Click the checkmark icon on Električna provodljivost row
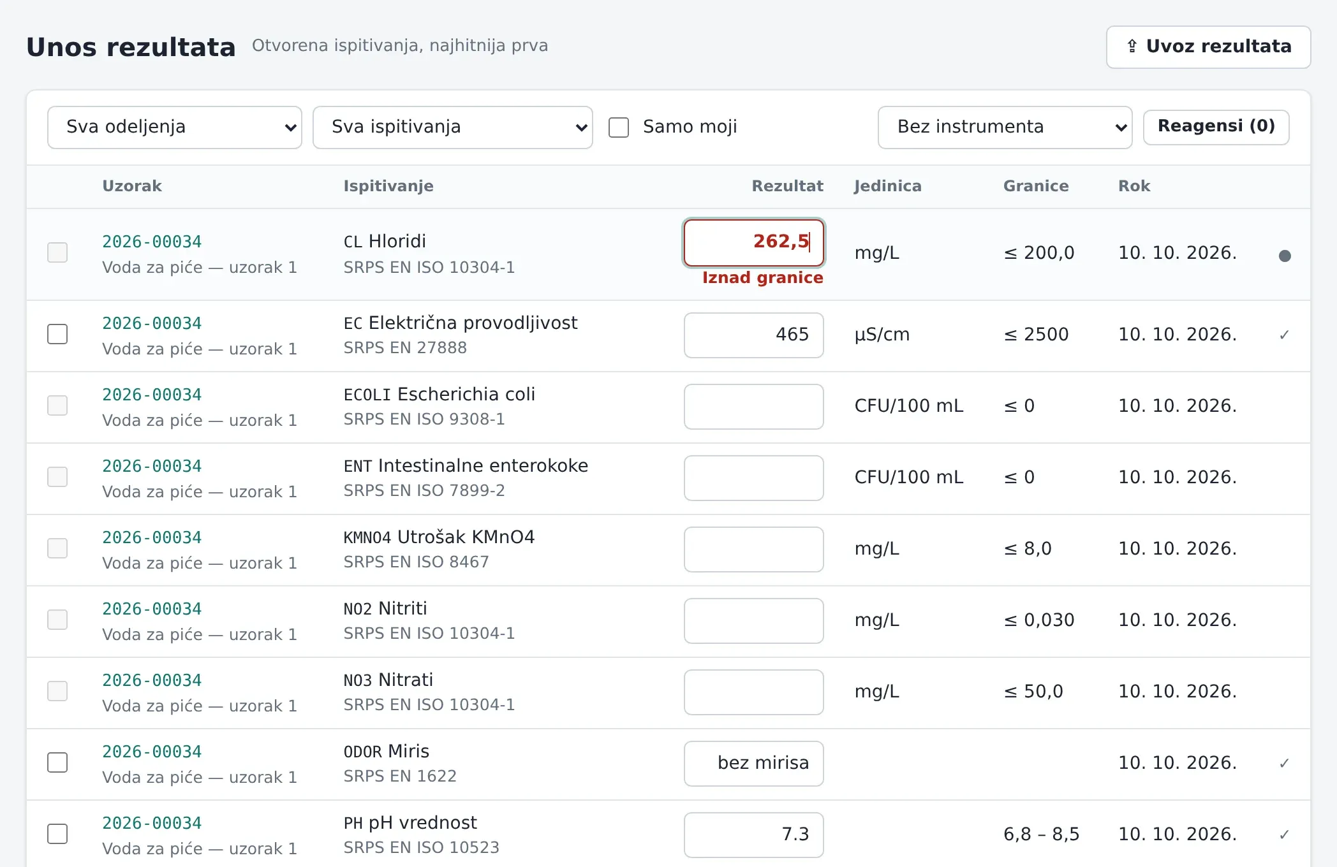This screenshot has width=1337, height=867. pyautogui.click(x=1284, y=335)
